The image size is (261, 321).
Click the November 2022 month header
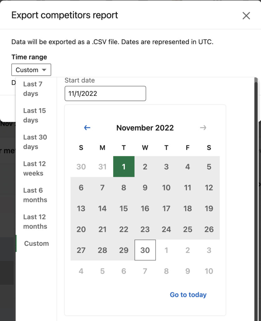pos(145,128)
